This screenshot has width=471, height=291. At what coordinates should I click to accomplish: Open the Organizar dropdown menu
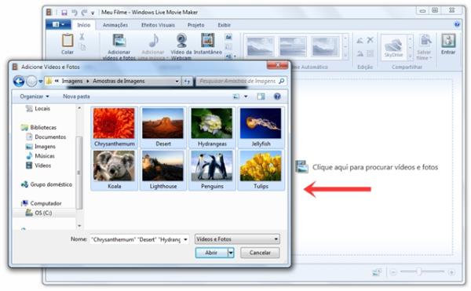click(35, 96)
